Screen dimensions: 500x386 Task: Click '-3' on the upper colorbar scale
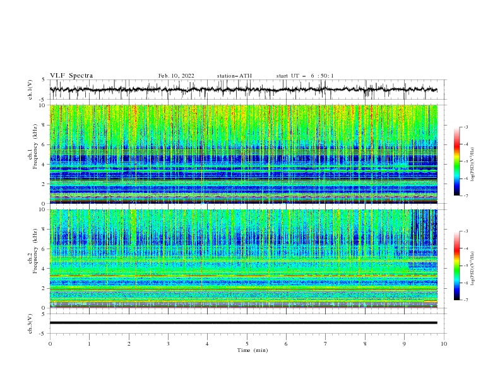click(x=465, y=127)
